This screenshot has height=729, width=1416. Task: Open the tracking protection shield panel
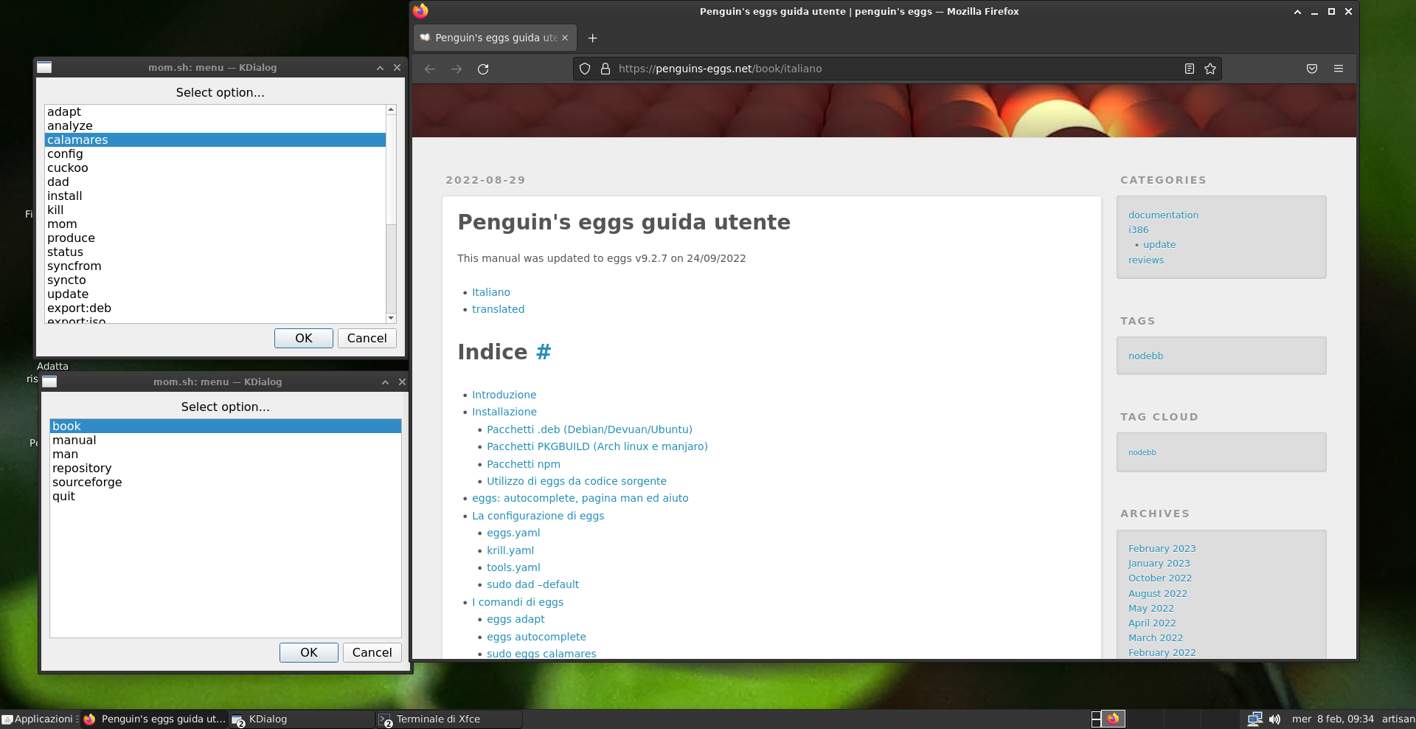pos(584,69)
